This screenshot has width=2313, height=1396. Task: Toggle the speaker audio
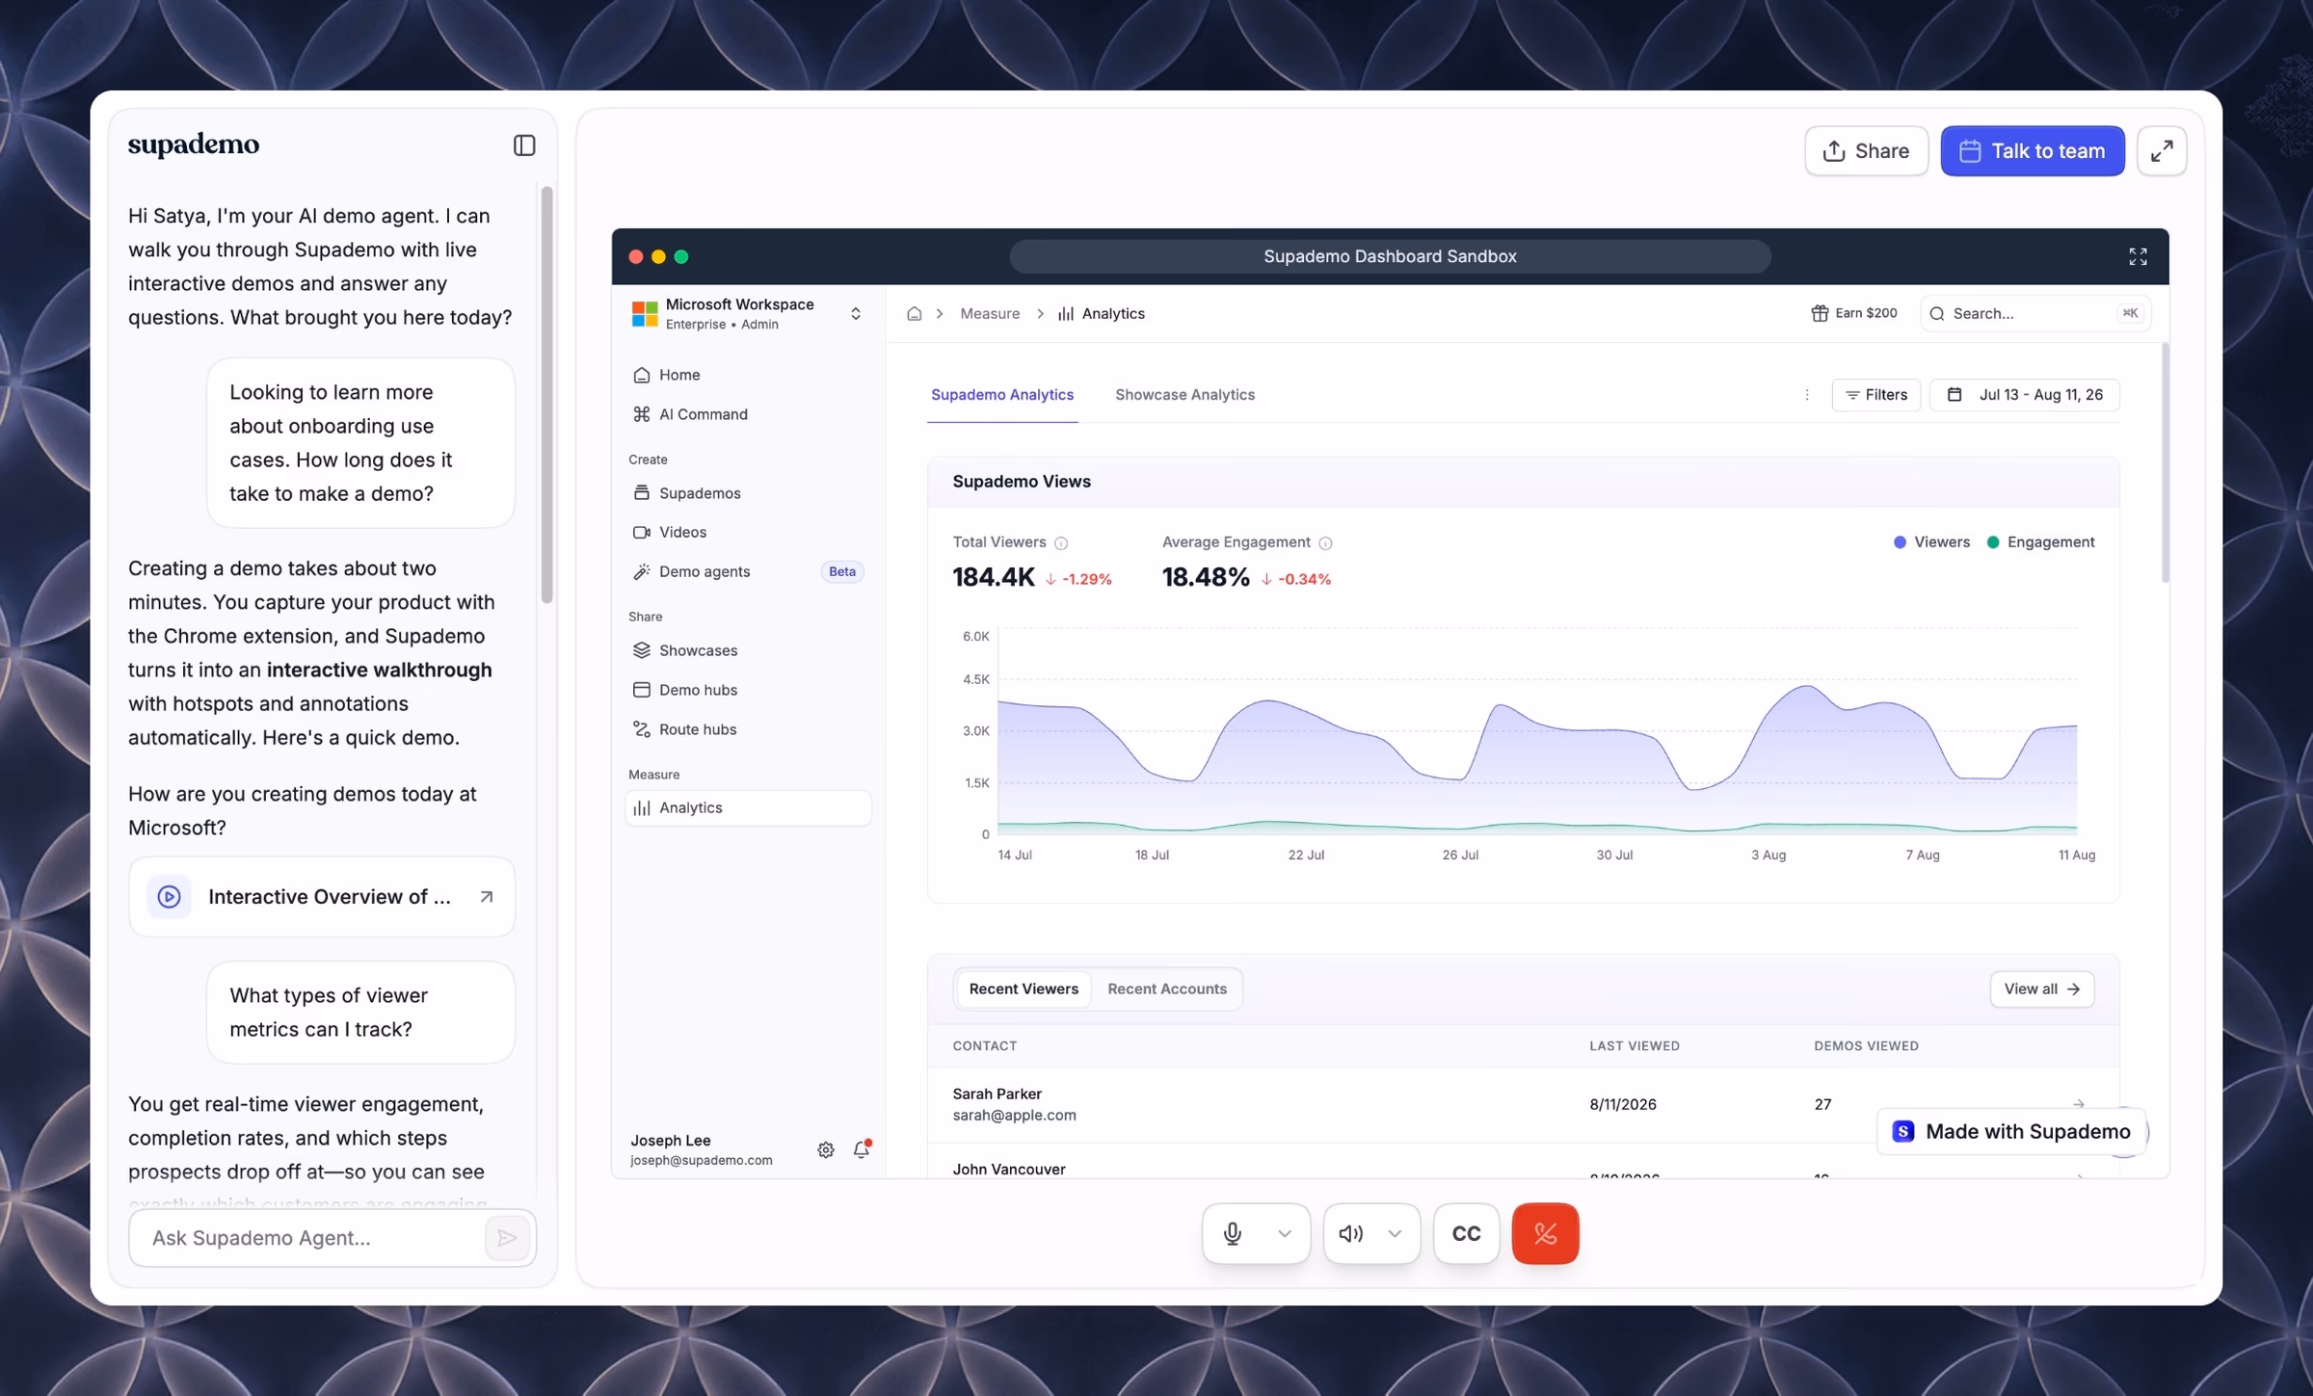tap(1351, 1234)
